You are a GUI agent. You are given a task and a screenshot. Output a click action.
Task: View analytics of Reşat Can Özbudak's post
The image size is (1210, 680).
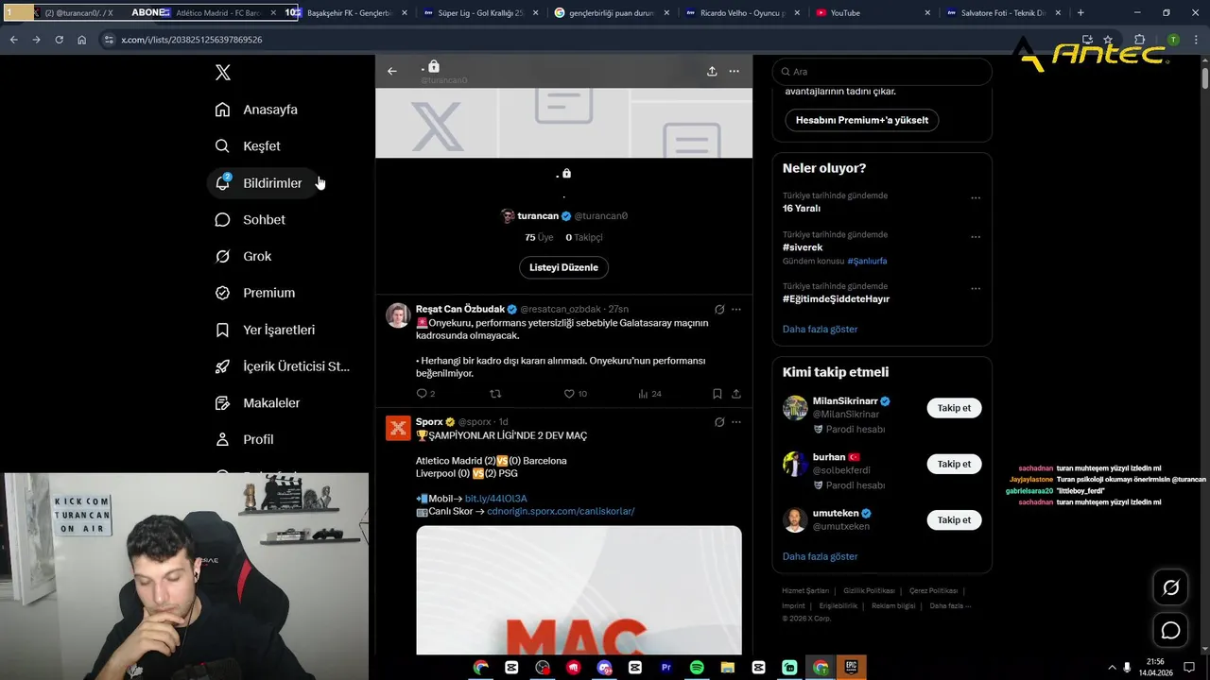pos(649,394)
